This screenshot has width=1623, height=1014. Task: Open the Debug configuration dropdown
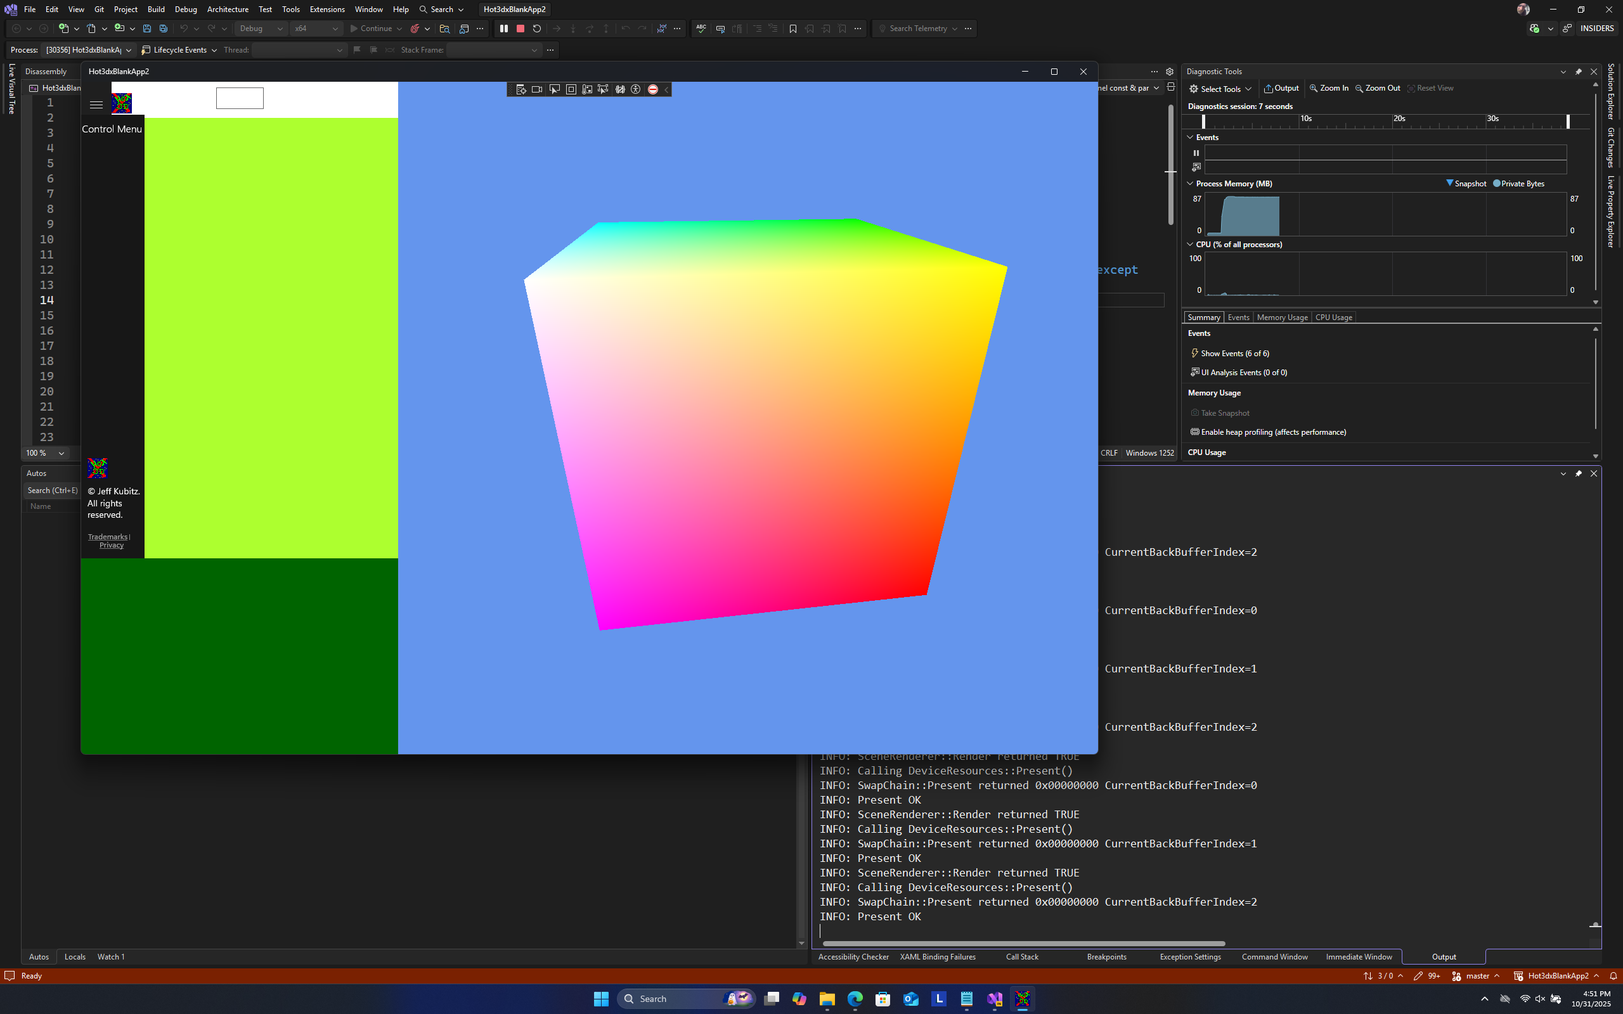click(x=262, y=28)
